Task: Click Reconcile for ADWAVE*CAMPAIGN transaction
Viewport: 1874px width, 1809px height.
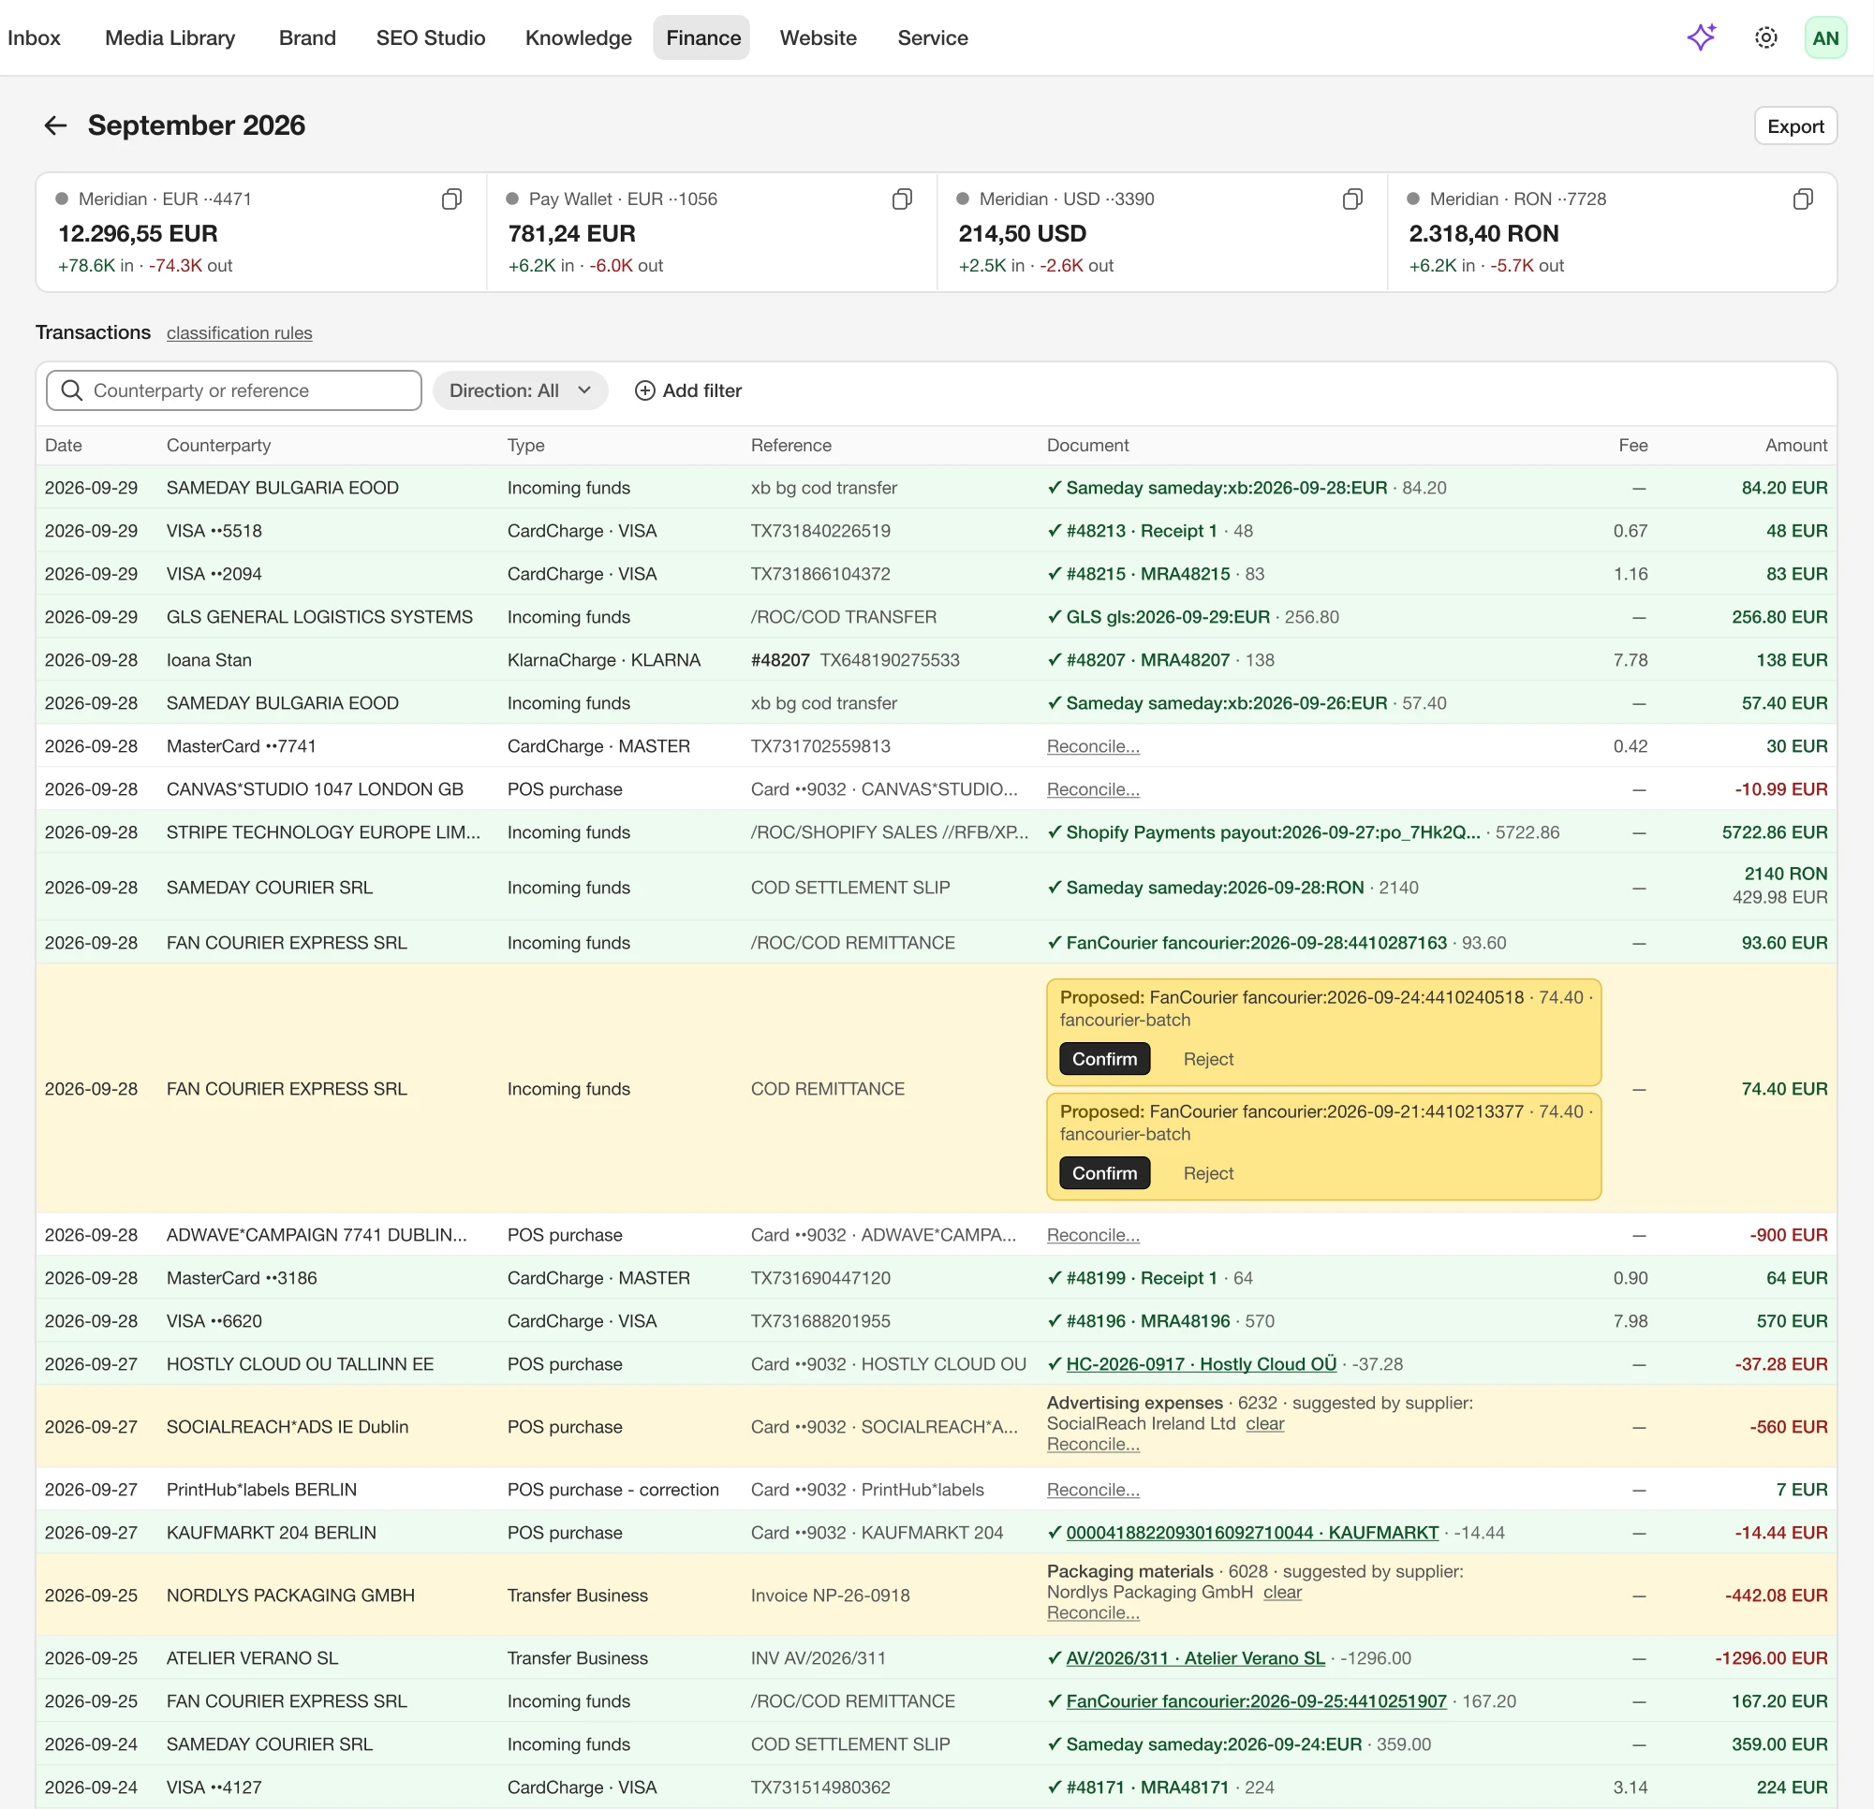Action: pyautogui.click(x=1093, y=1234)
